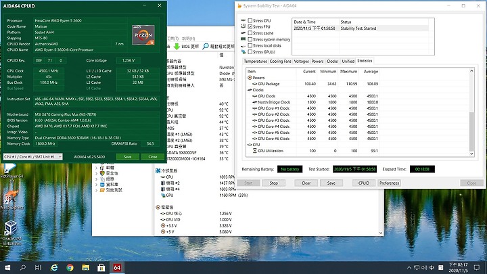The height and width of the screenshot is (274, 487).
Task: Click scroll down arrow in statistics list
Action: pos(471,154)
